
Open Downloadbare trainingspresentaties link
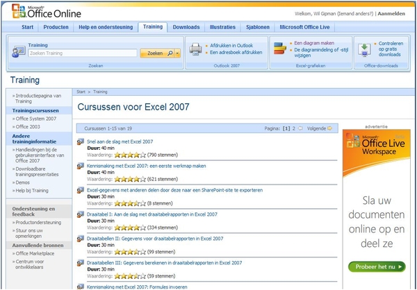pos(37,171)
